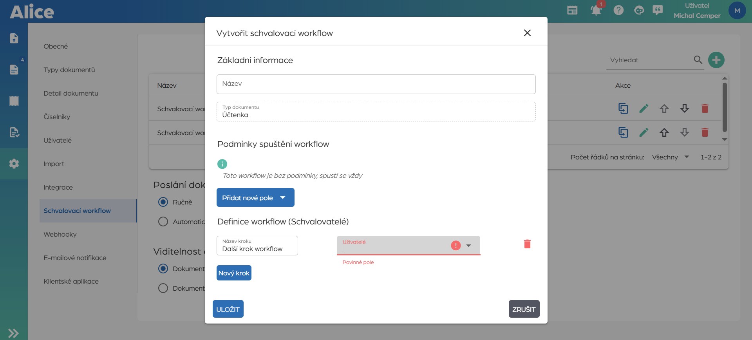Open the Webhooky settings section
The image size is (752, 340).
(x=60, y=234)
